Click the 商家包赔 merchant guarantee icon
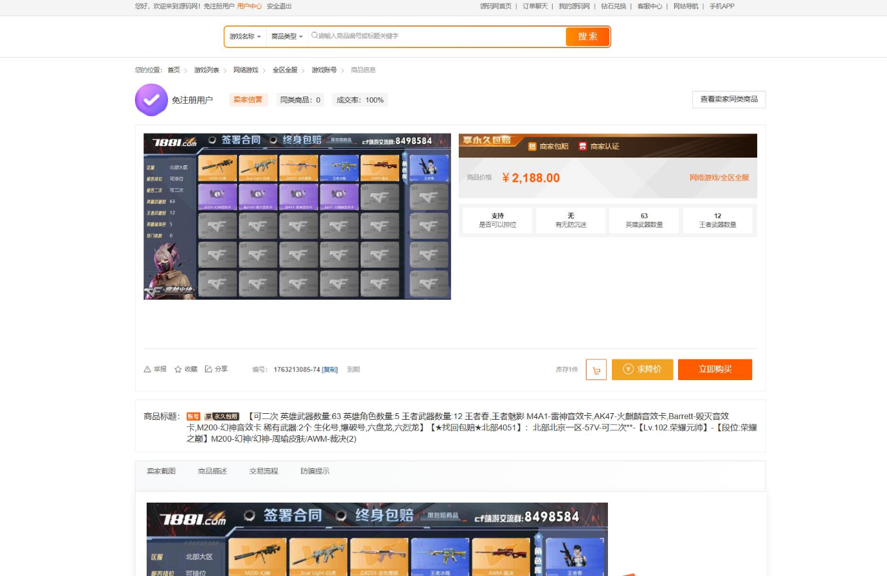The width and height of the screenshot is (887, 576). pyautogui.click(x=532, y=147)
